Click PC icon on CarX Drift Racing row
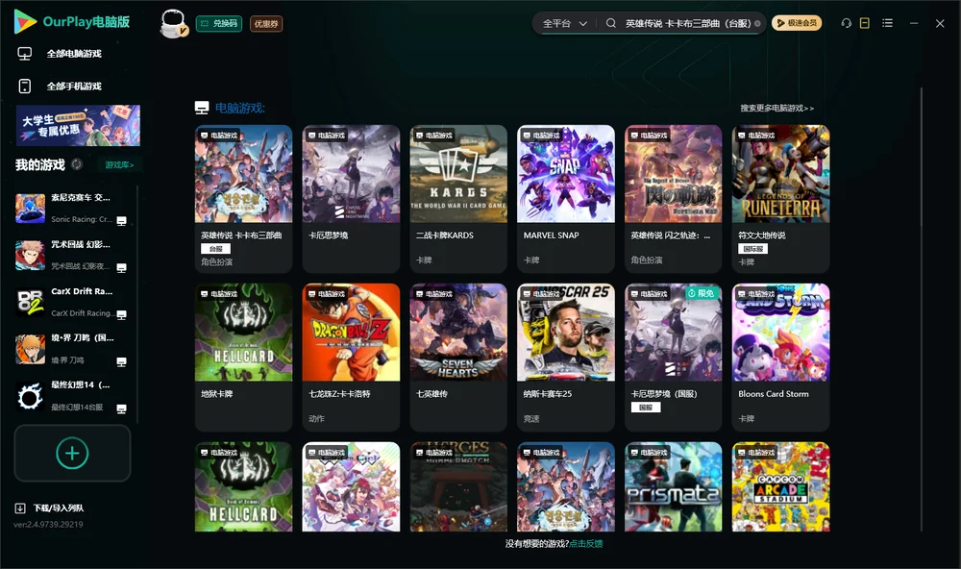Viewport: 961px width, 569px height. (x=121, y=315)
